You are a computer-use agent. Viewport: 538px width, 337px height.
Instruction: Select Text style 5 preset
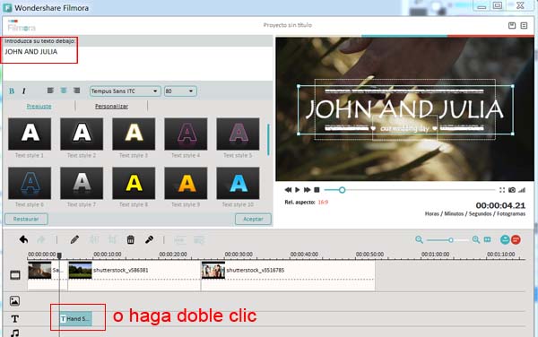239,134
